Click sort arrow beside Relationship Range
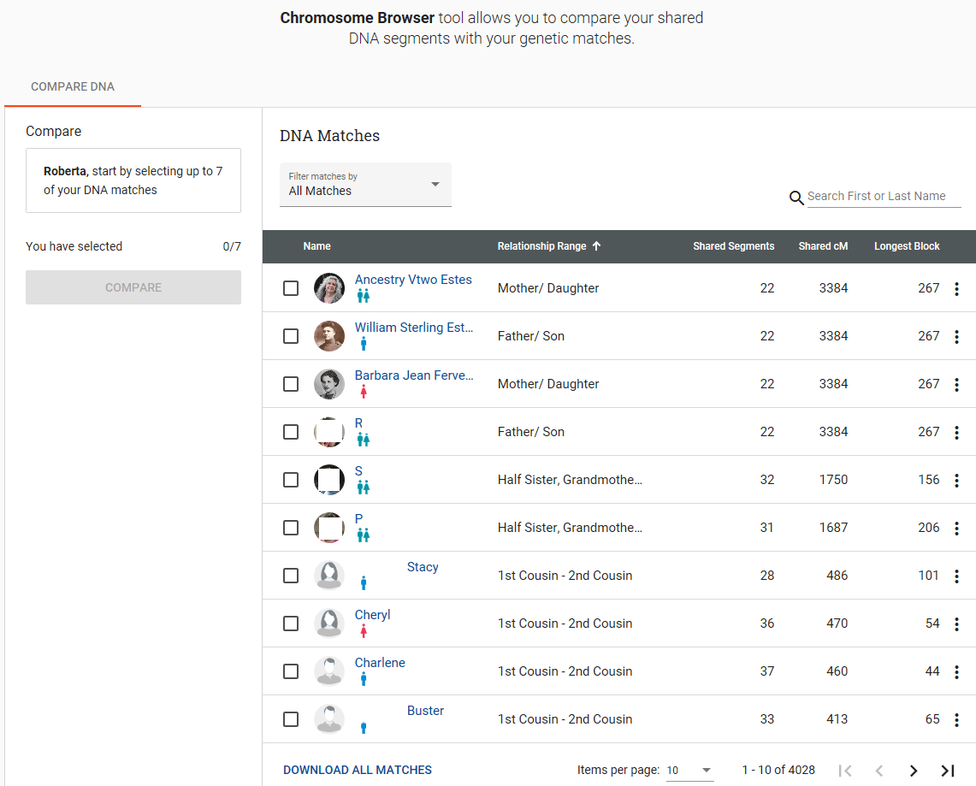 (x=597, y=246)
